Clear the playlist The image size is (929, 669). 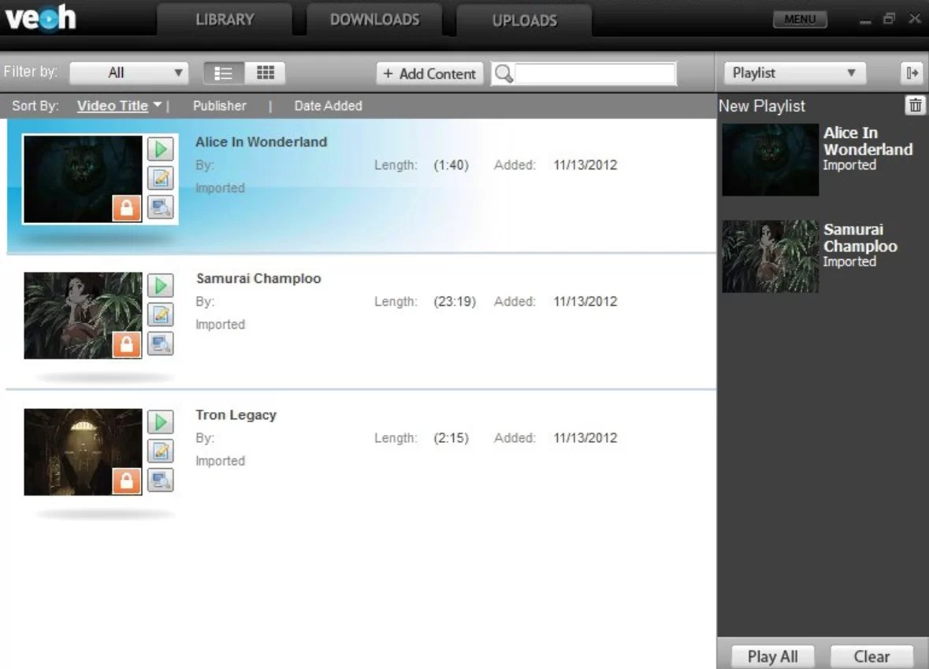(x=871, y=656)
